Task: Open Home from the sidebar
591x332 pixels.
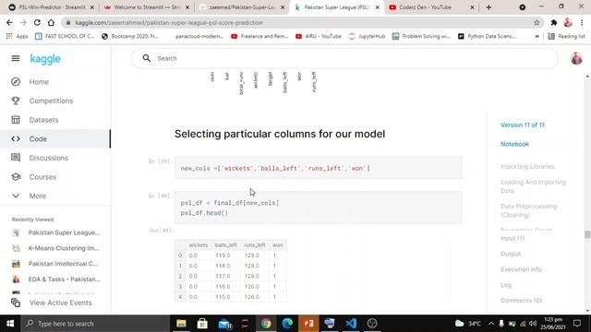Action: (39, 82)
